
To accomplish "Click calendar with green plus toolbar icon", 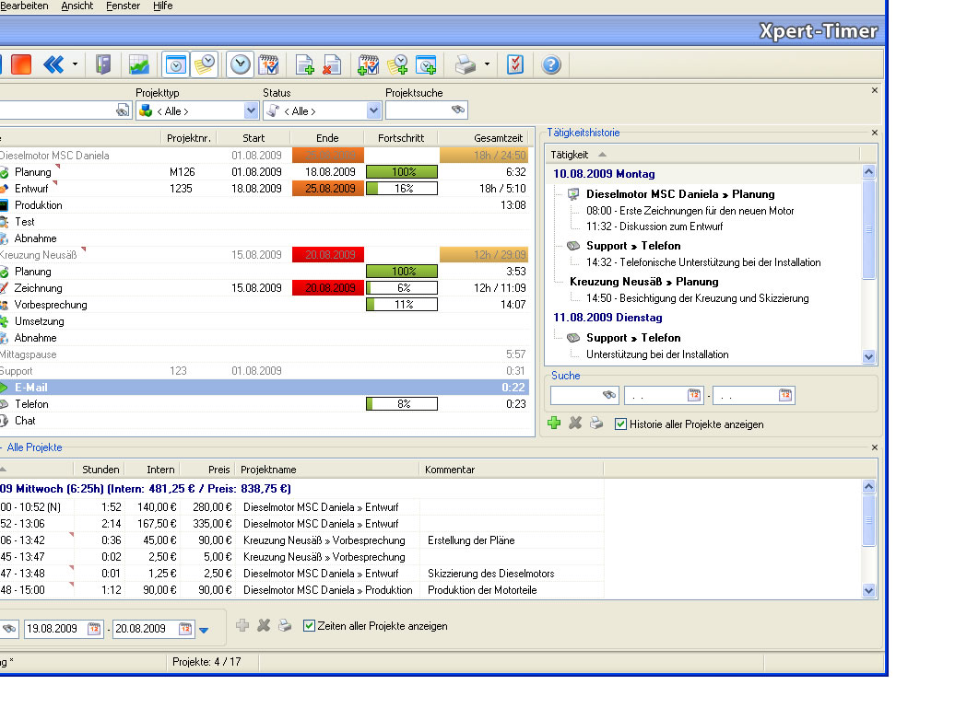I will tap(368, 64).
